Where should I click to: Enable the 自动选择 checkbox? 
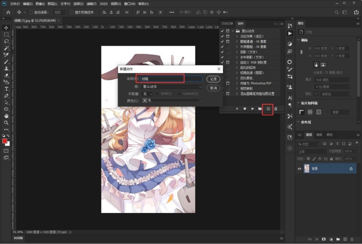pos(31,12)
